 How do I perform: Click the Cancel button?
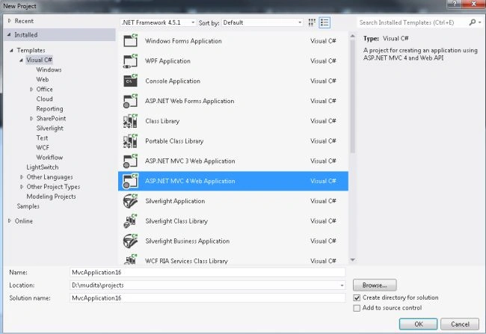tap(460, 324)
